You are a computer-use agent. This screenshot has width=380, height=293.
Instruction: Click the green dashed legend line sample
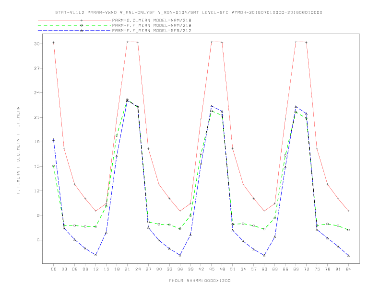[x=74, y=25]
